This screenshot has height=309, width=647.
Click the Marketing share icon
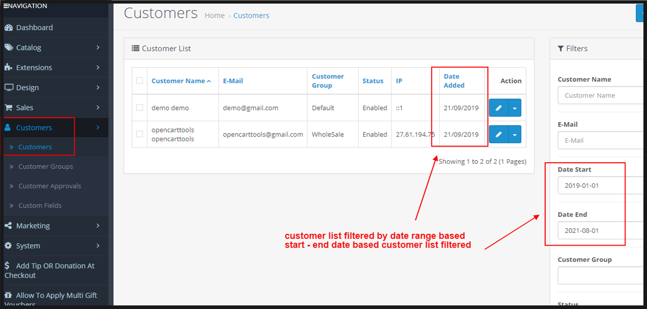click(8, 226)
